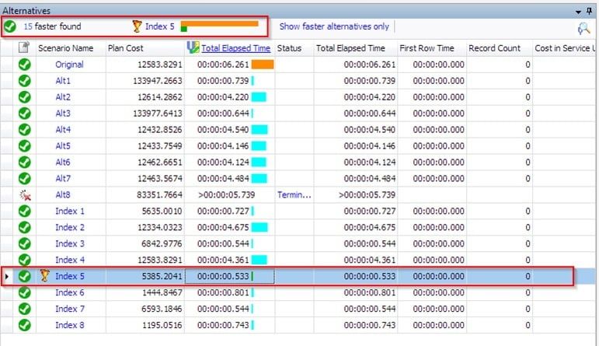599x346 pixels.
Task: Click 'Show faster alternatives only' link
Action: coord(334,26)
